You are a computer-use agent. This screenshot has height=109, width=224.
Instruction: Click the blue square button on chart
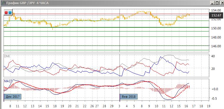click(10, 13)
